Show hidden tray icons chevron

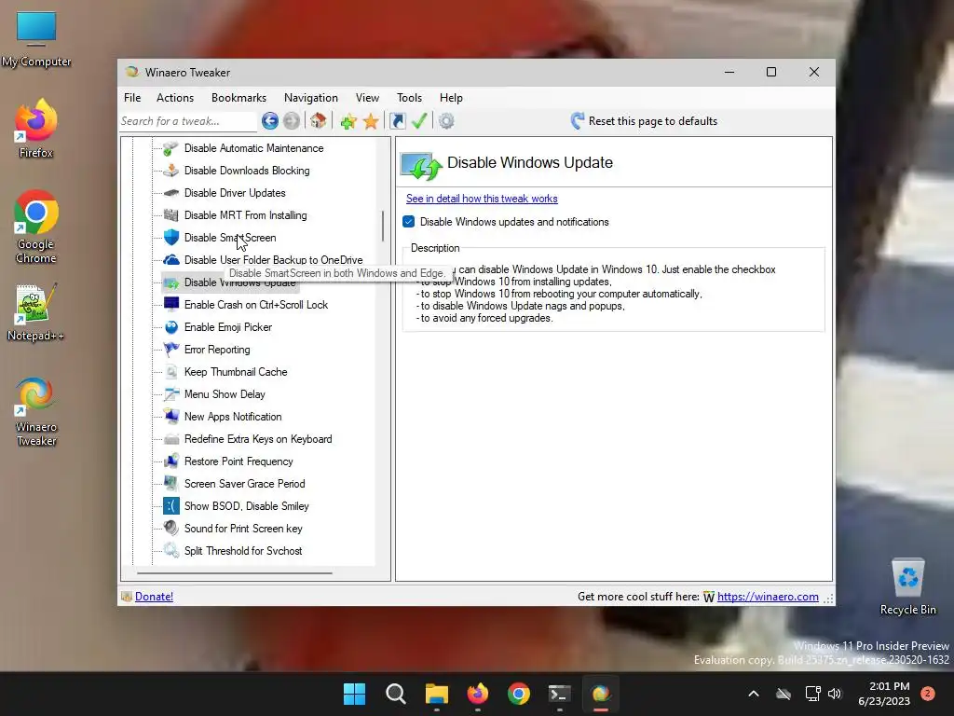[753, 694]
